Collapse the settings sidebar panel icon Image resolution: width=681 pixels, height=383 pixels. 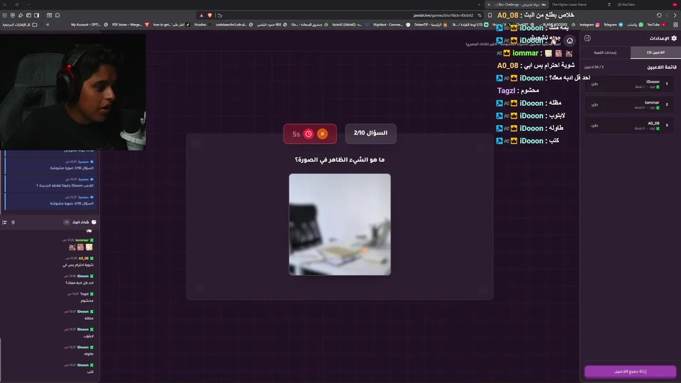587,38
